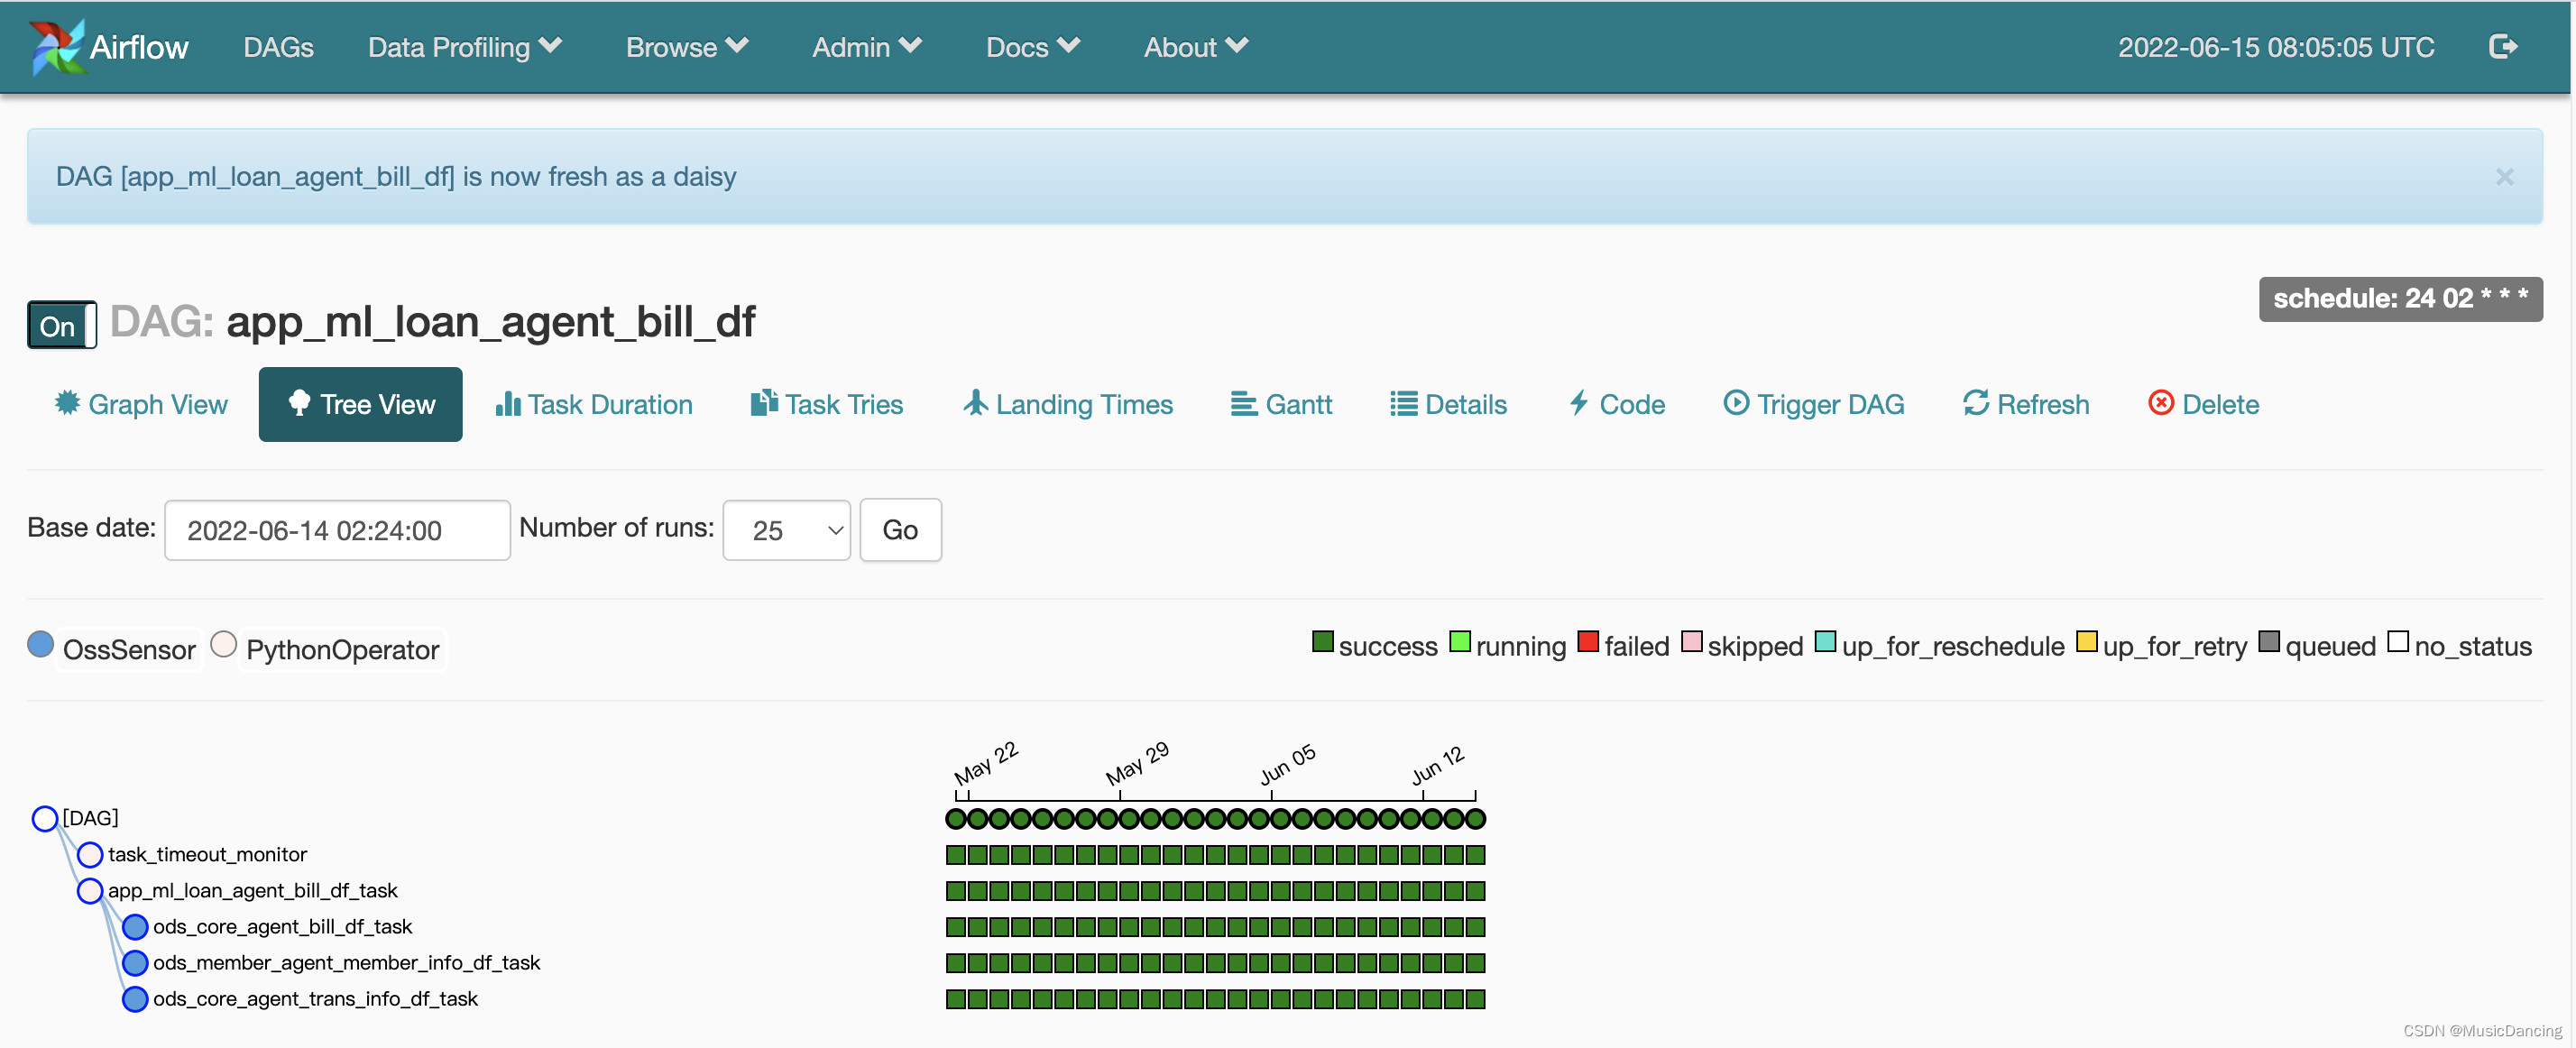
Task: Open Landing Times plane icon
Action: [x=975, y=403]
